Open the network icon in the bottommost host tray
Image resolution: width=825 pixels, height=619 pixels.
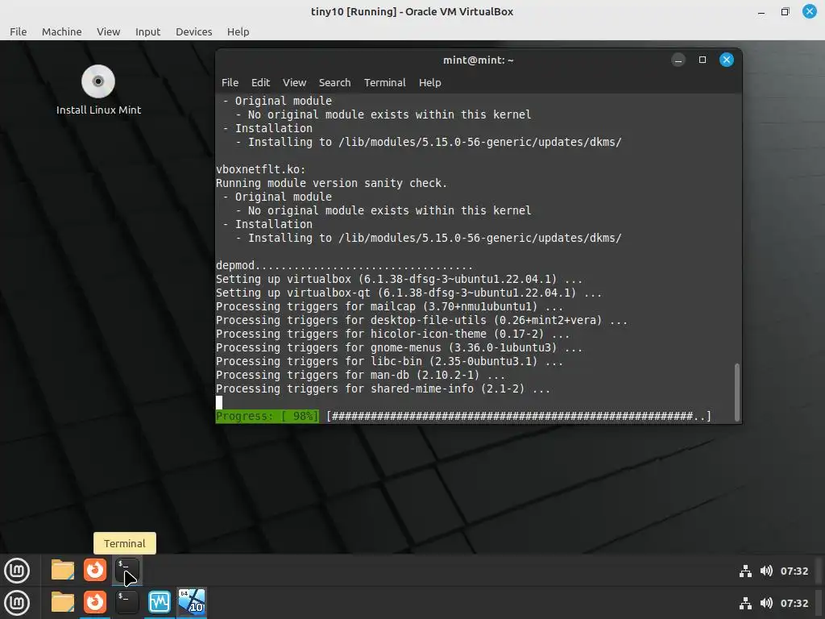tap(745, 603)
